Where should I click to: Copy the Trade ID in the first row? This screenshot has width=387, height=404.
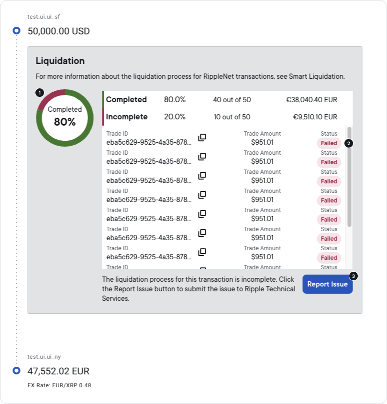(202, 137)
